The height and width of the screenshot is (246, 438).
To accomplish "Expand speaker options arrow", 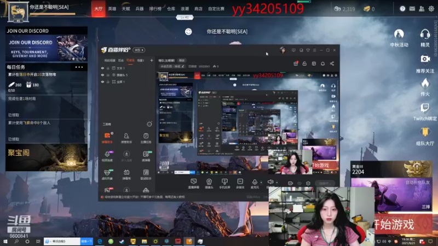I will [276, 183].
